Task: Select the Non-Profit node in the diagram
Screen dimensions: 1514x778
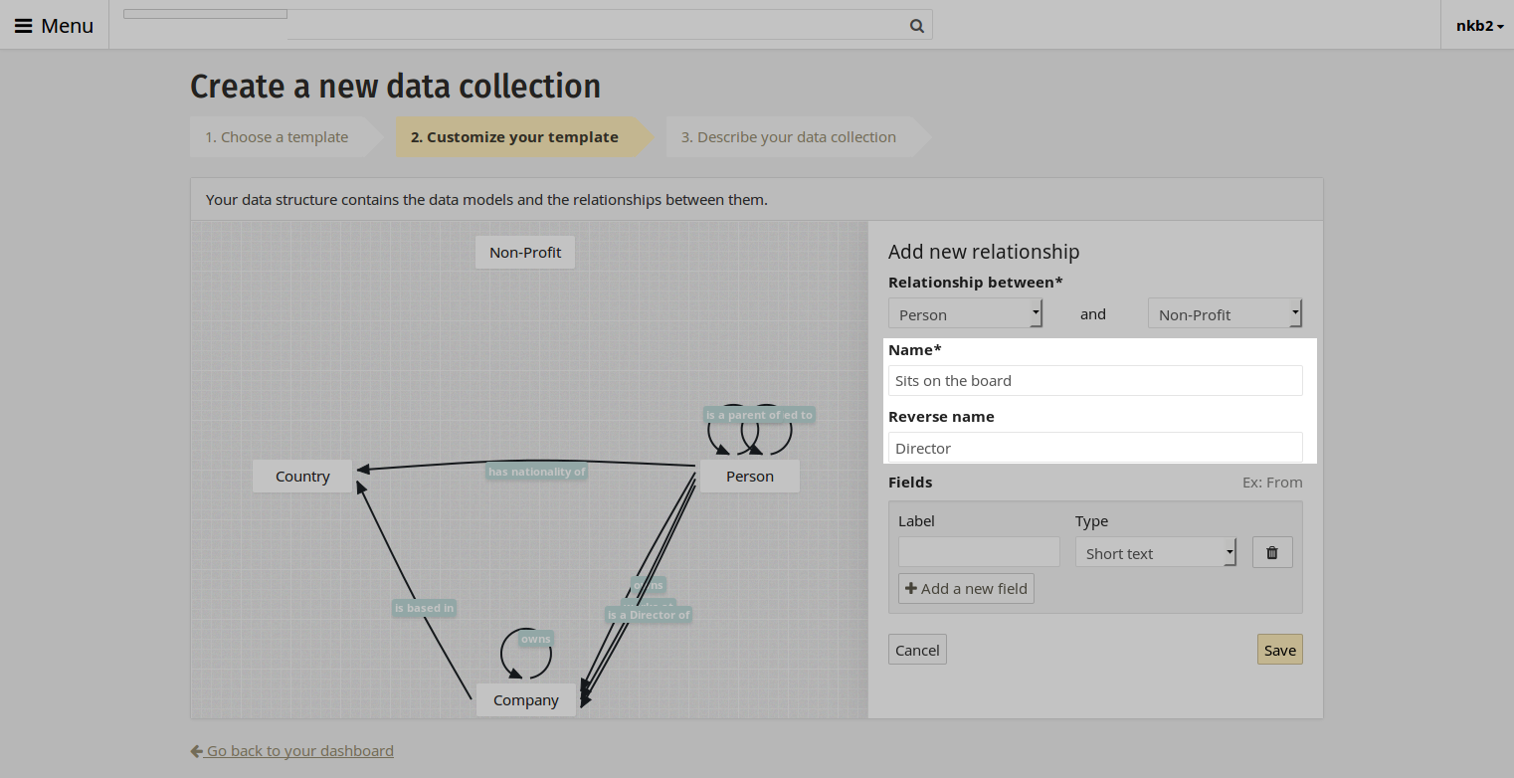Action: tap(525, 253)
